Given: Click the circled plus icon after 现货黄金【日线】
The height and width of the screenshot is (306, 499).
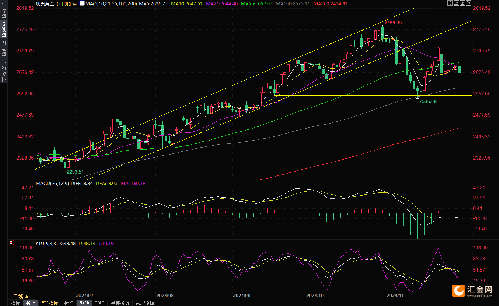Looking at the screenshot, I should [75, 3].
